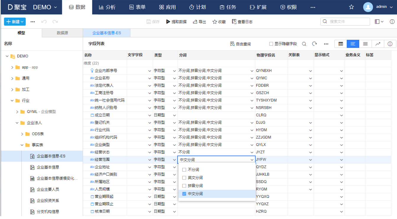Open the DEMO project dropdown
The width and height of the screenshot is (397, 219).
click(x=45, y=7)
